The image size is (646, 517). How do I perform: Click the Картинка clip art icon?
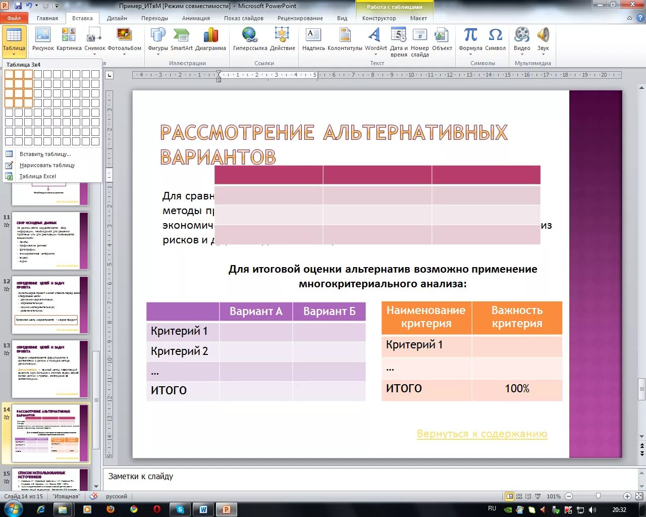tap(69, 39)
